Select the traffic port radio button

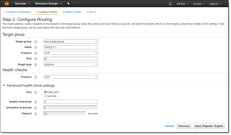45,92
